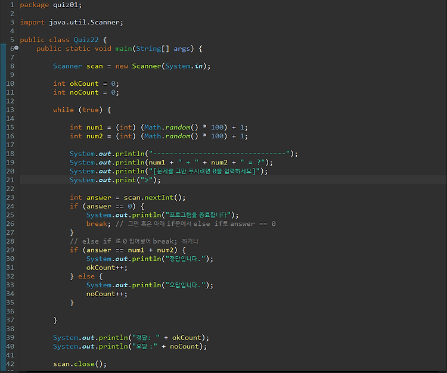Click the closing brace on line 37

[x=55, y=321]
